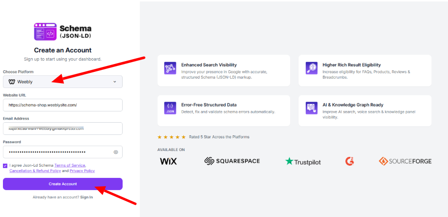Open the Terms of Service link
This screenshot has height=217, width=448.
click(70, 165)
